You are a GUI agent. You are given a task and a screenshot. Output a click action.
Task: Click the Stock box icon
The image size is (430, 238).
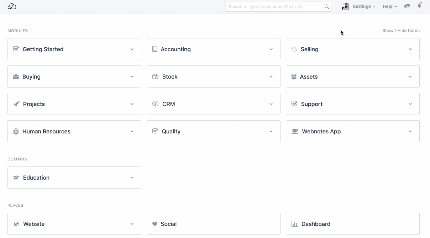[x=155, y=76]
